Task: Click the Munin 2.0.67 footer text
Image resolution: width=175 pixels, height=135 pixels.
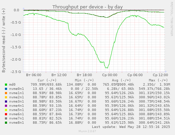Action: (x=87, y=131)
